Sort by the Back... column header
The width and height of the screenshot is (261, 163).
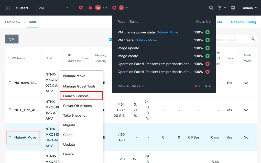tap(231, 58)
